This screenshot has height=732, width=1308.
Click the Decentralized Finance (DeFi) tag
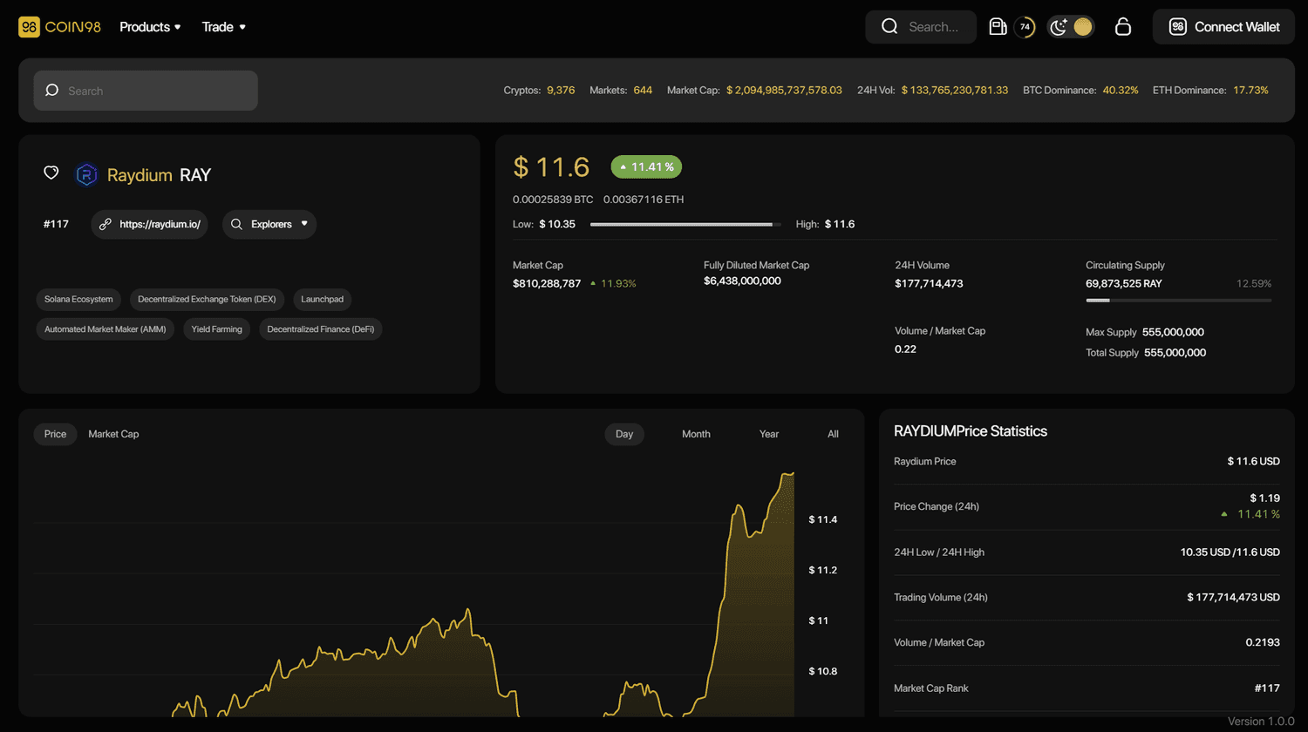tap(321, 329)
